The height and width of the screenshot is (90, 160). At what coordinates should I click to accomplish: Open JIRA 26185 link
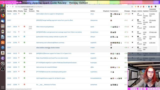click(15, 63)
